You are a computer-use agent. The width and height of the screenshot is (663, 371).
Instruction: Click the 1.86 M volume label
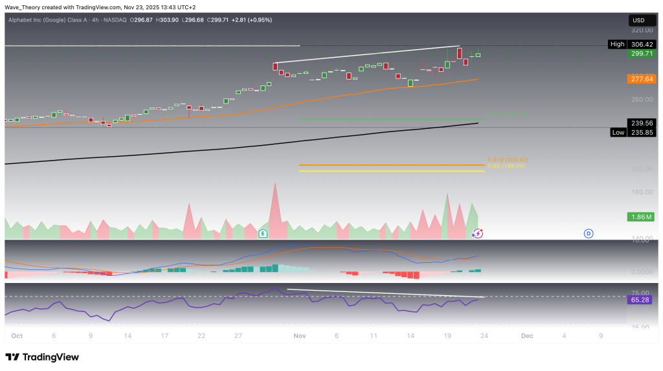pos(641,216)
